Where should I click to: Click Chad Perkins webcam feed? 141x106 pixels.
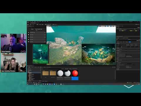click(14, 43)
